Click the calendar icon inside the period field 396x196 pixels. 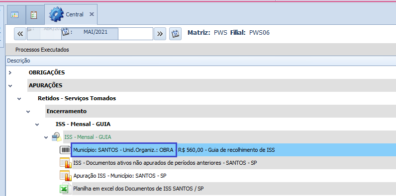[65, 31]
